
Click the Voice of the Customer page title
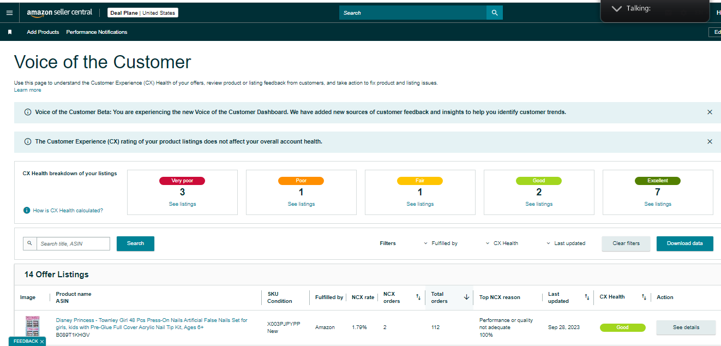(103, 62)
